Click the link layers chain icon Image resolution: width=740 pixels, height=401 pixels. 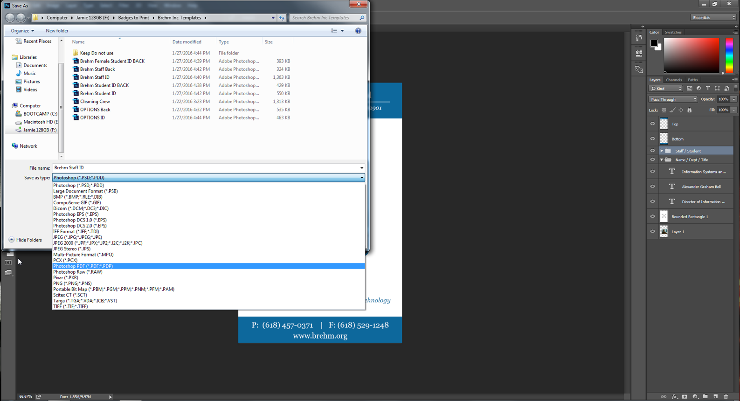pos(664,397)
